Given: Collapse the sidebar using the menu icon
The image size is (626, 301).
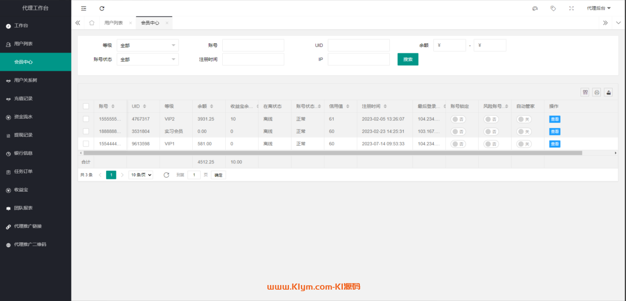Looking at the screenshot, I should point(84,8).
